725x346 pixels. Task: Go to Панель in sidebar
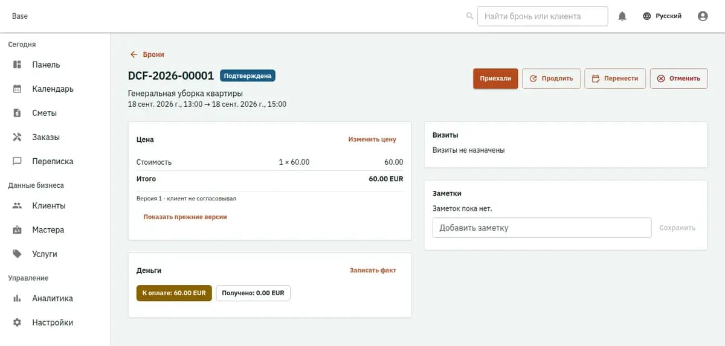click(x=55, y=65)
